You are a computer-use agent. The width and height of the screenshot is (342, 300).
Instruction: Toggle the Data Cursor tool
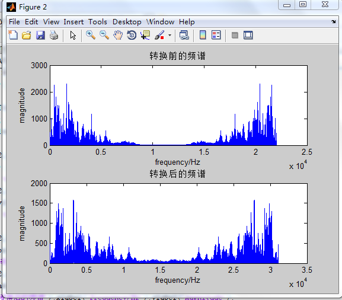(x=145, y=35)
